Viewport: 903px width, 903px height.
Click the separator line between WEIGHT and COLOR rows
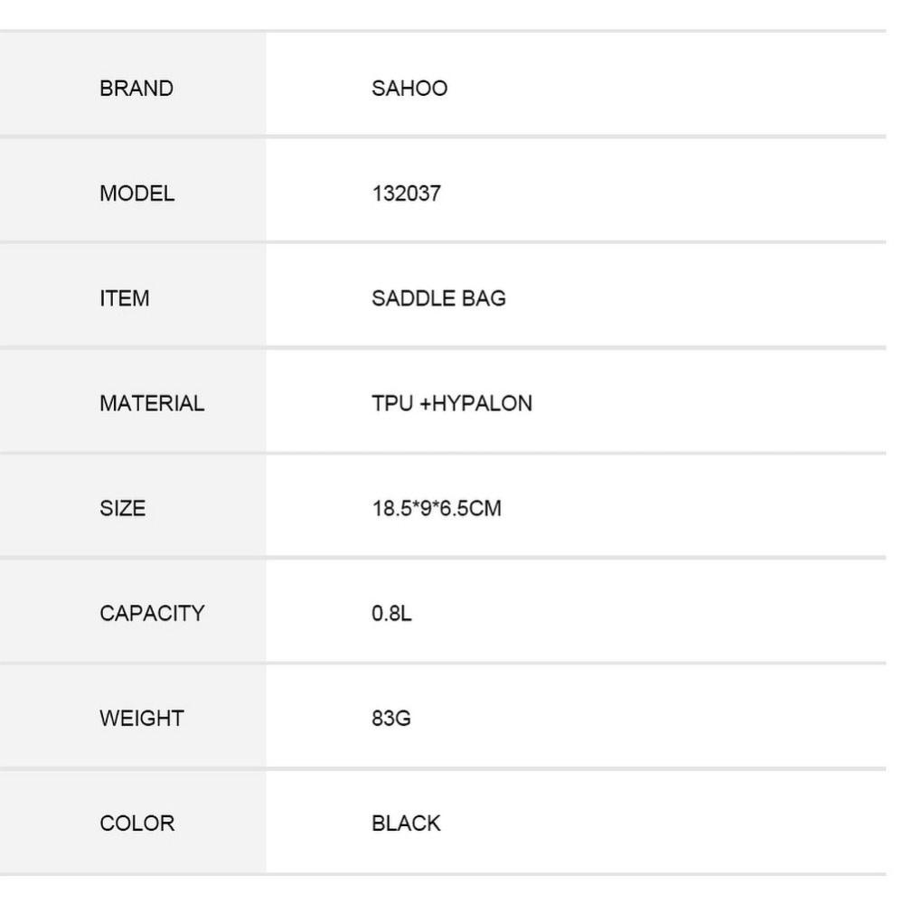(443, 768)
